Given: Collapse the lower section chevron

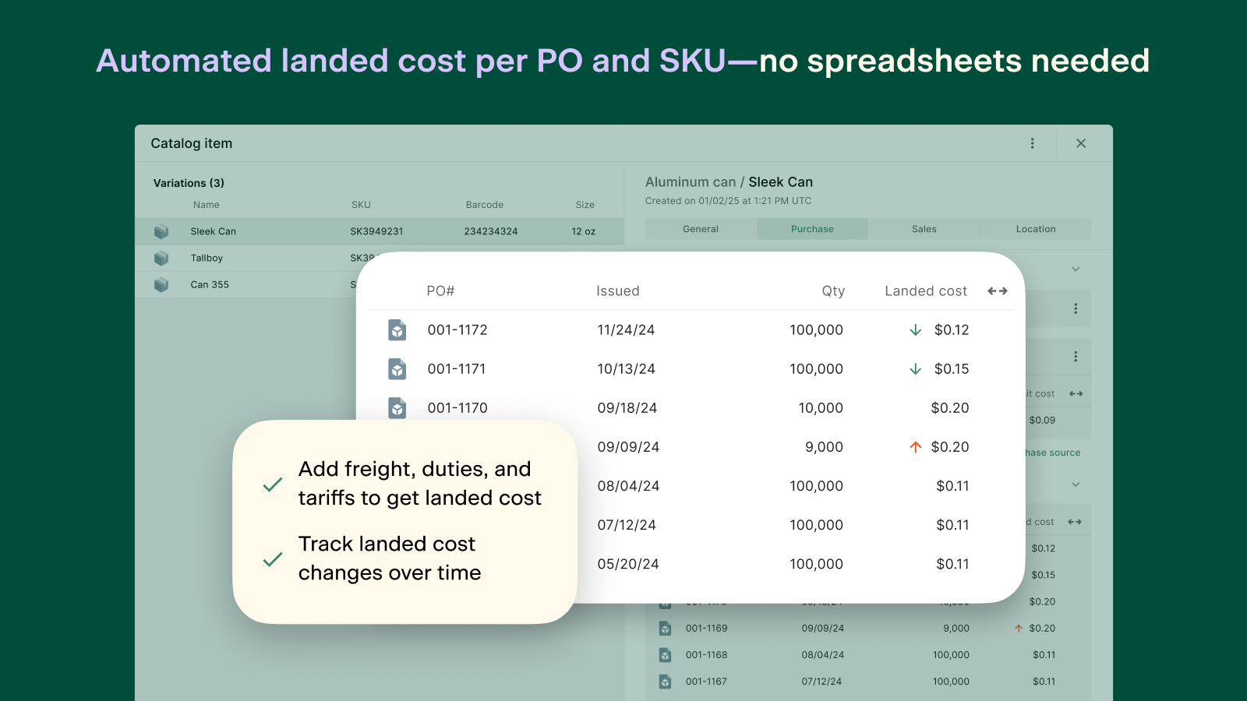Looking at the screenshot, I should point(1076,484).
